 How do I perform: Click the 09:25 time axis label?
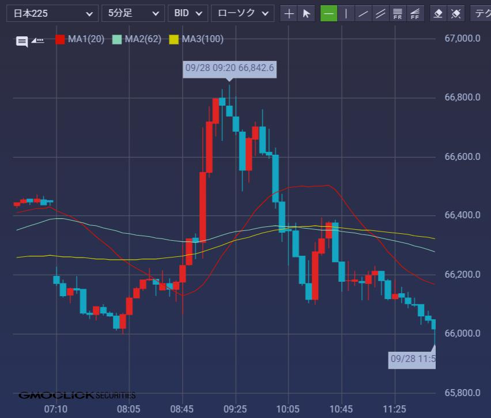point(235,409)
